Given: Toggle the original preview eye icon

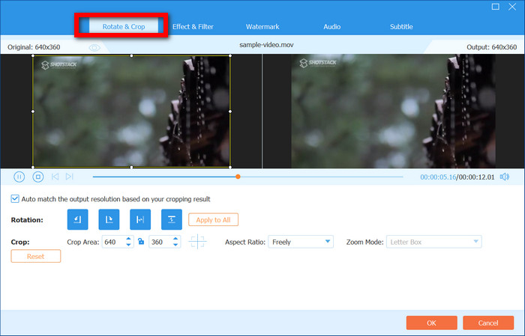Looking at the screenshot, I should pyautogui.click(x=94, y=47).
